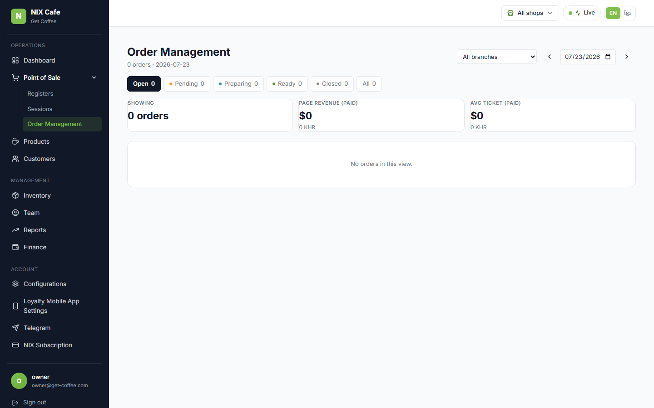
Task: Open the Telegram page
Action: click(54, 328)
